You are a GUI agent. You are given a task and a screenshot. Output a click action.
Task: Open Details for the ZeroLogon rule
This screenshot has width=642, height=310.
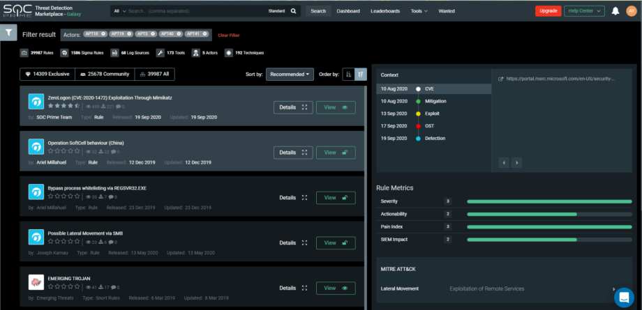click(293, 107)
